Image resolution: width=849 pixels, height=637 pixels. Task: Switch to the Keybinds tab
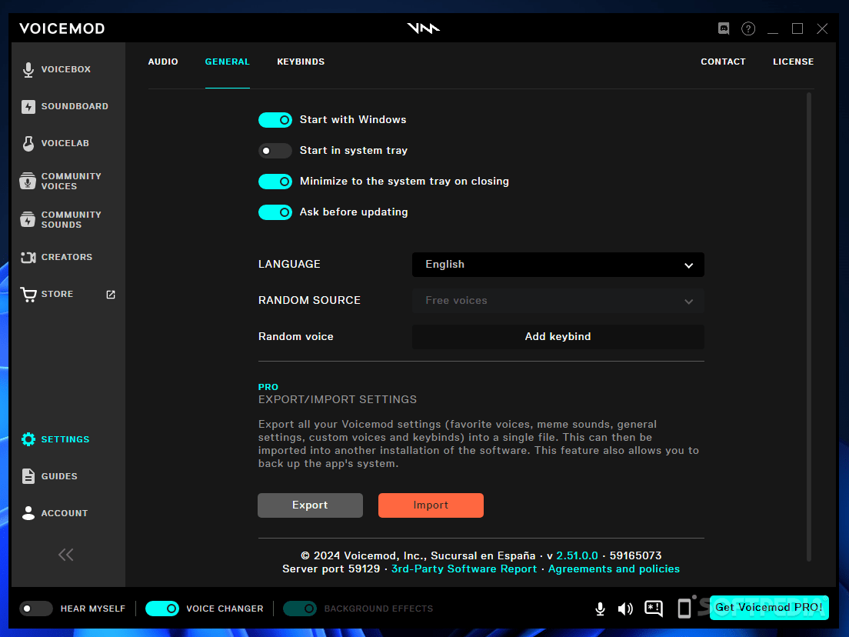[301, 62]
